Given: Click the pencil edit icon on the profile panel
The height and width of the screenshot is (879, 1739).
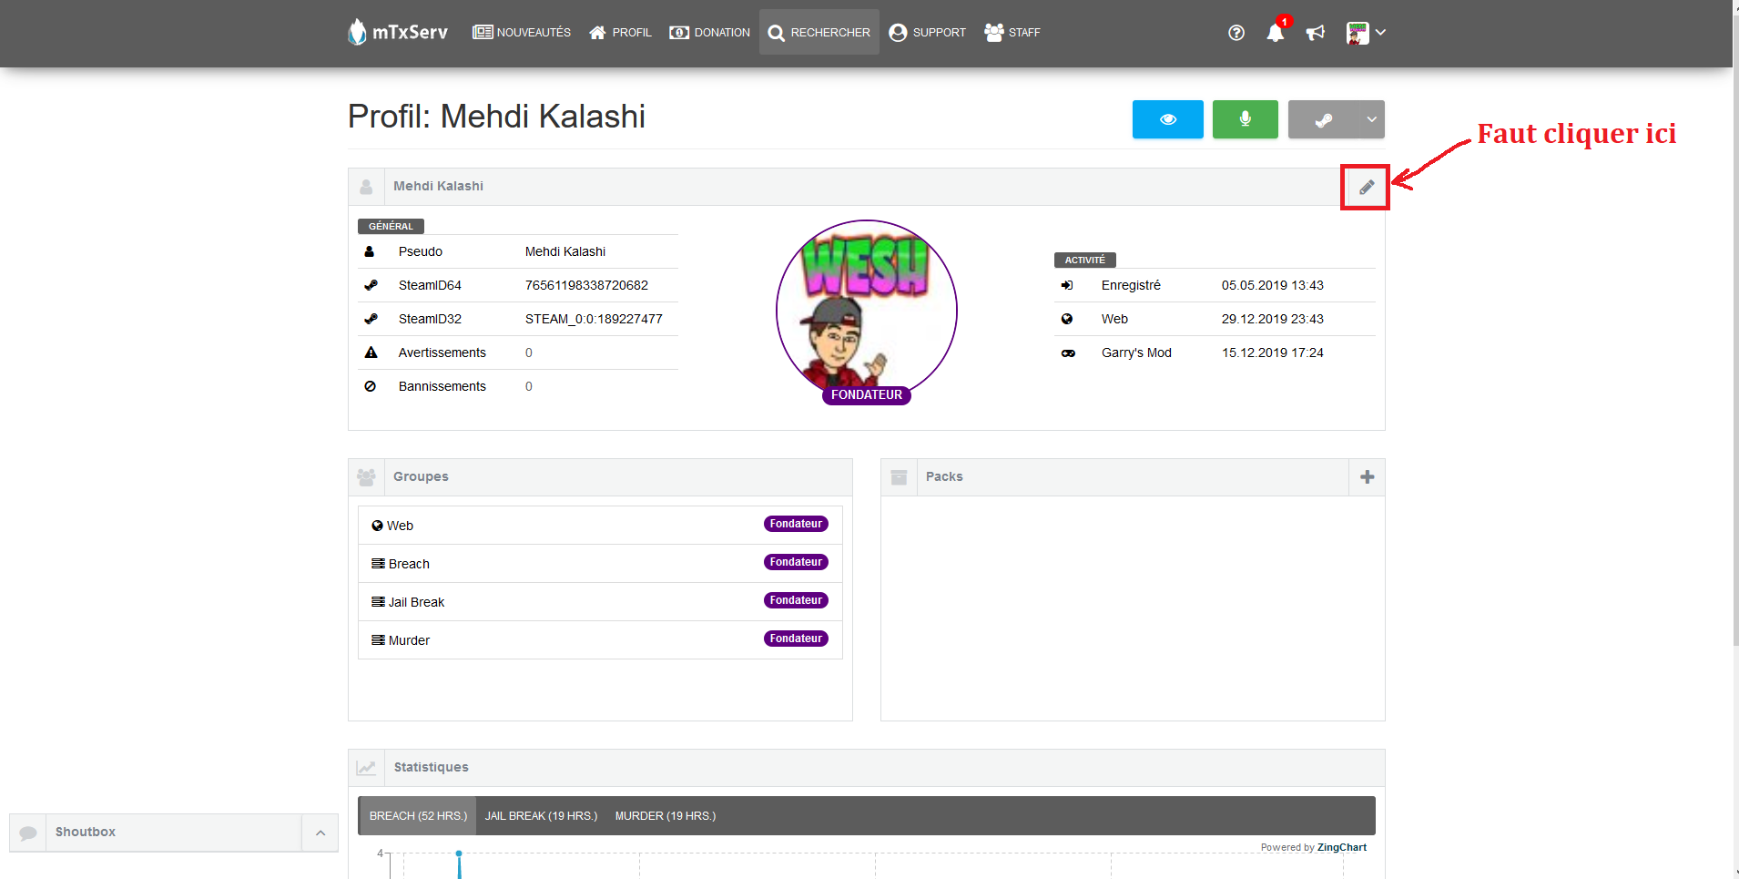Looking at the screenshot, I should pos(1367,187).
